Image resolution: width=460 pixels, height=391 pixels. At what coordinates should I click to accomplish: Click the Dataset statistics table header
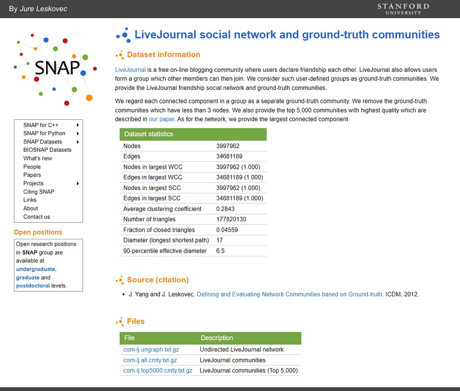point(193,134)
